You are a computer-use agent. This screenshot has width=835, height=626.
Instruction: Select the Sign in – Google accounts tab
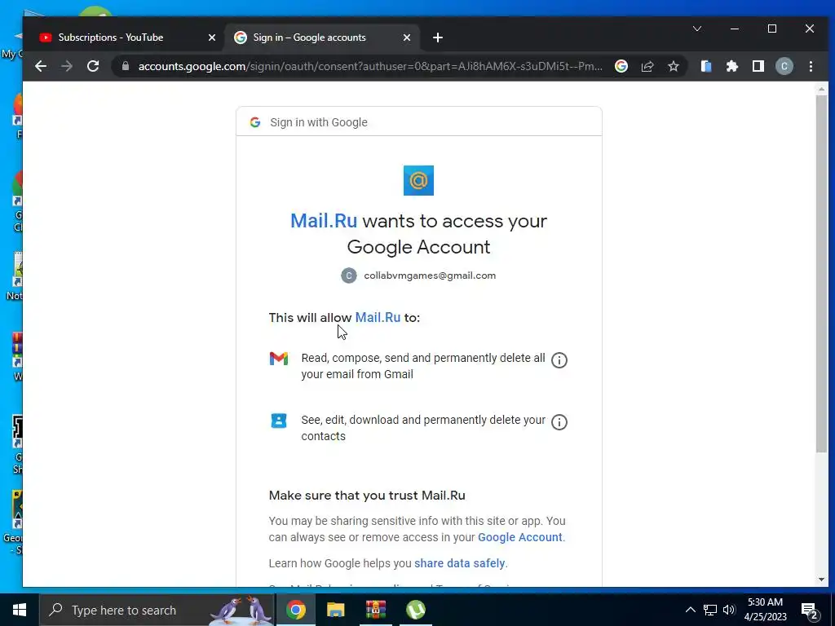coord(322,37)
